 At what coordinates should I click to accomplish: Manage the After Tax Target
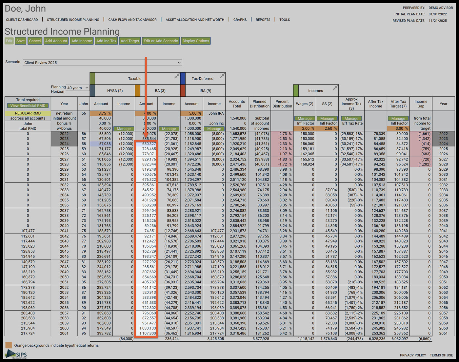(398, 119)
